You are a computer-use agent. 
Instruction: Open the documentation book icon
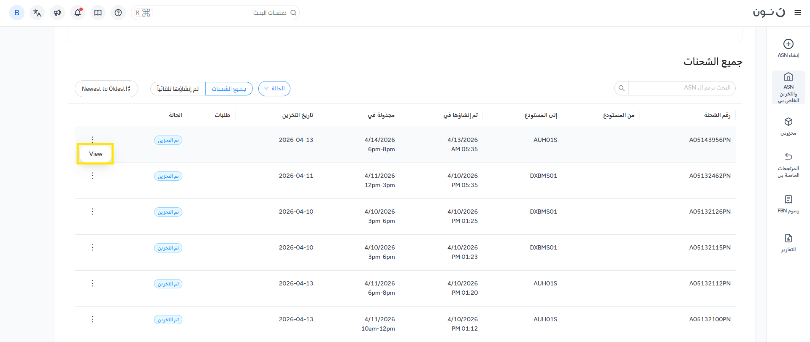(98, 13)
